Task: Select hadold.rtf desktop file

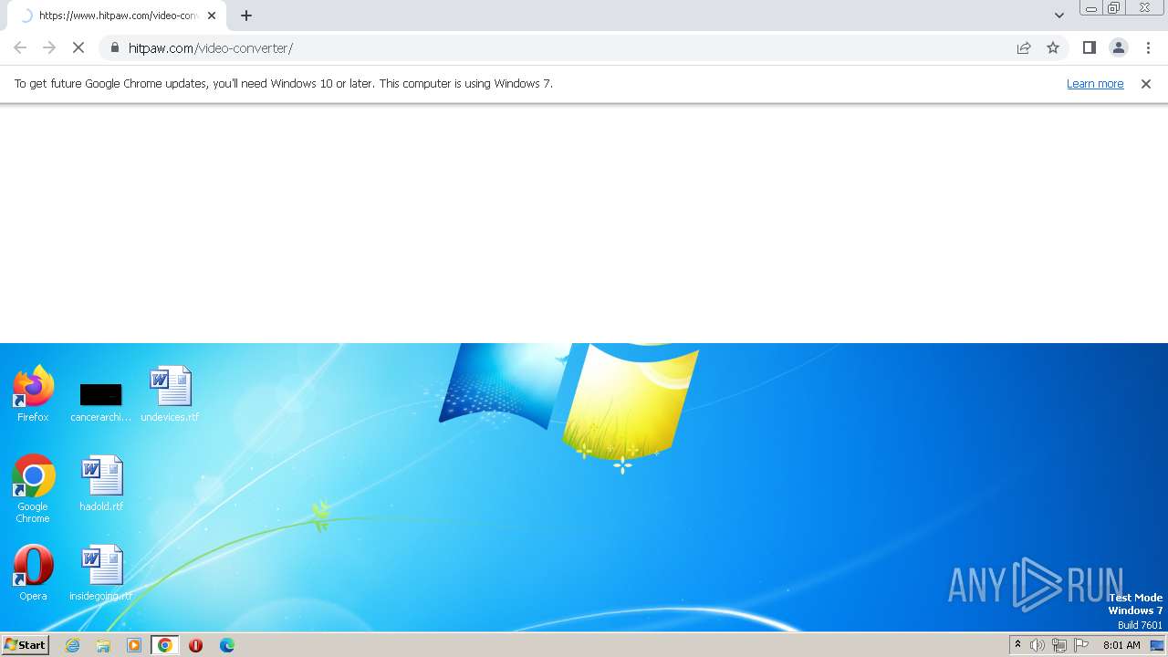Action: [101, 484]
